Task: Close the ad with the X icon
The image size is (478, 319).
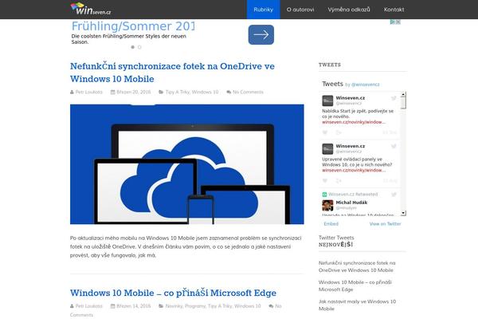Action: click(398, 22)
